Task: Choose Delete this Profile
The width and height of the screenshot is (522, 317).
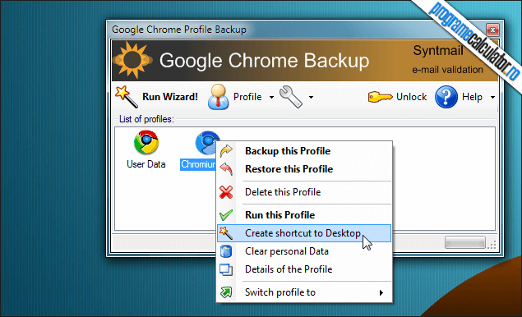Action: point(304,192)
